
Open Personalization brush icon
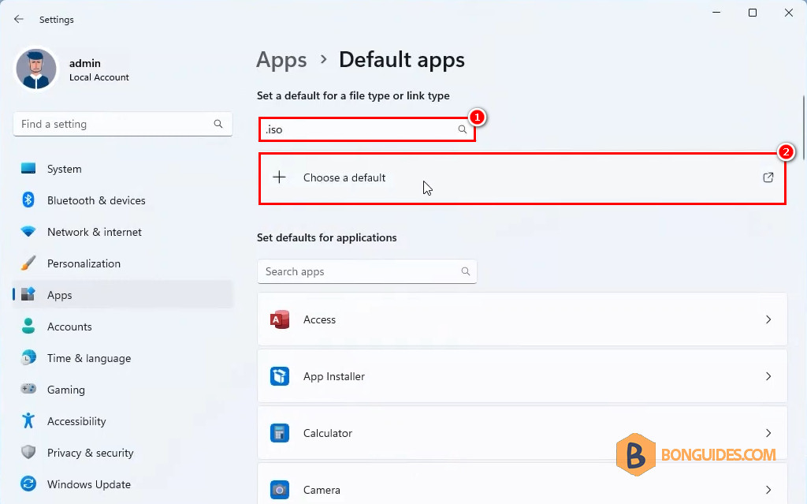coord(28,263)
